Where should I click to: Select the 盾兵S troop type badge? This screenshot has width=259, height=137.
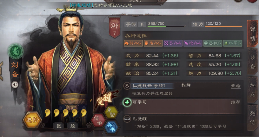(153, 43)
